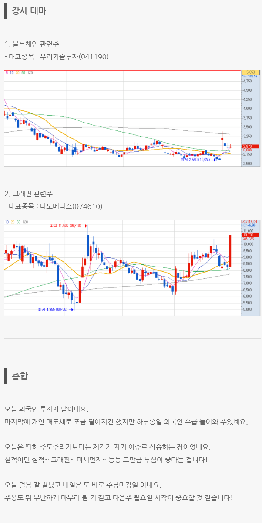Click the 대표종목 : 나노메딕스(074610) line
The width and height of the screenshot is (262, 523).
(x=57, y=206)
